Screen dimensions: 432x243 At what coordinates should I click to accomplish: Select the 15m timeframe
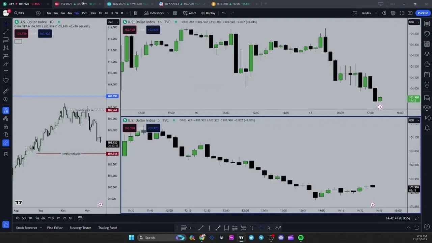(x=84, y=13)
